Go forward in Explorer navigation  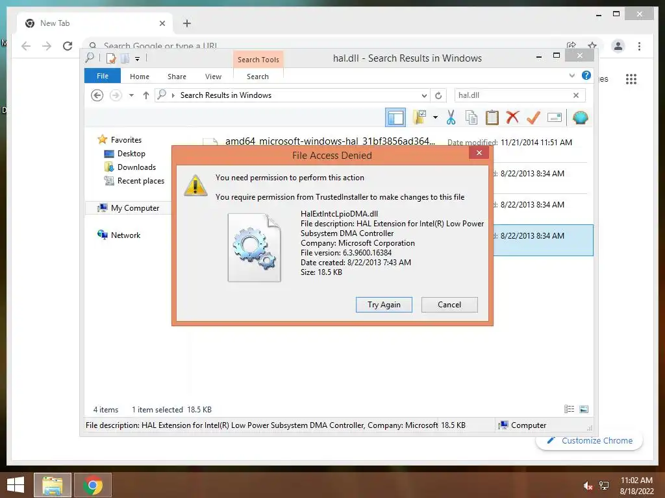coord(116,95)
